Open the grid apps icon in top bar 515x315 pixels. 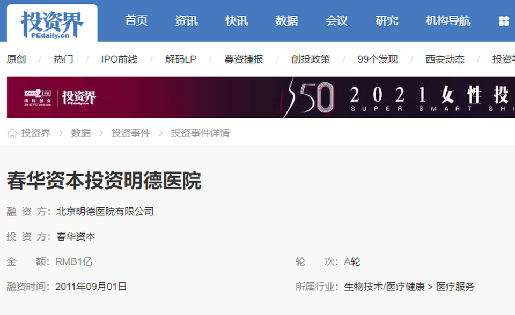(x=504, y=21)
